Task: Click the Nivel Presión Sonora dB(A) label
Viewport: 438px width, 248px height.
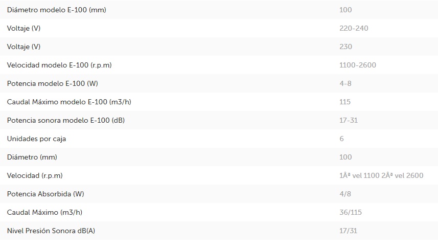Action: [51, 231]
